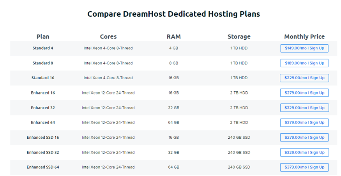Click the 8 GB RAM cell
The image size is (341, 176).
pos(173,63)
